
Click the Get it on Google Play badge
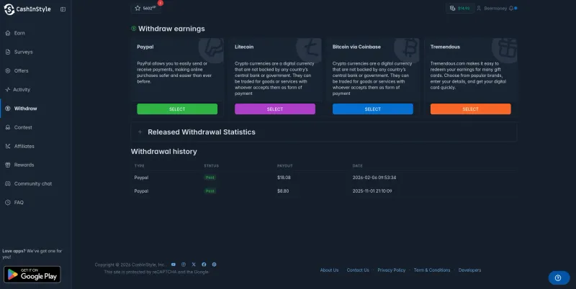pos(32,275)
